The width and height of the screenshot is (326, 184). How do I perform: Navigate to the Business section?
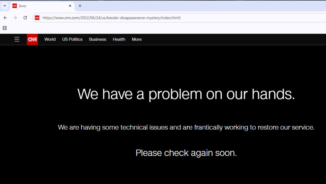(x=98, y=39)
